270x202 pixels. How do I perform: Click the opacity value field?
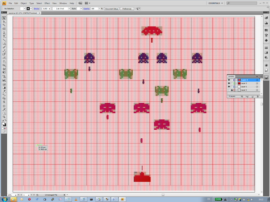click(94, 9)
